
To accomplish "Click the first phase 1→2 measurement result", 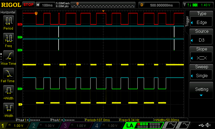I will (x=33, y=120).
